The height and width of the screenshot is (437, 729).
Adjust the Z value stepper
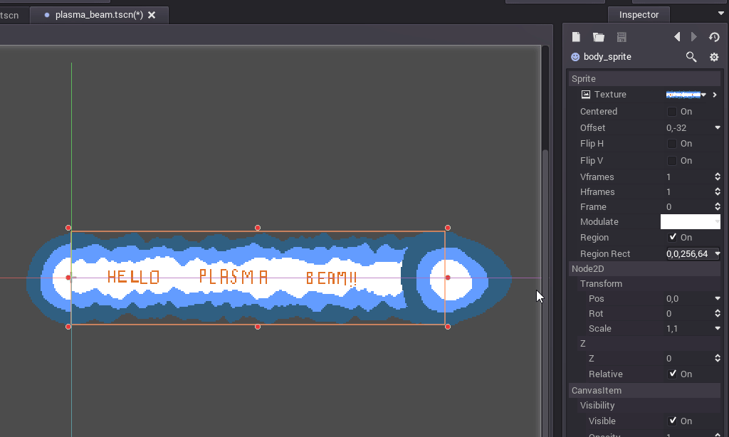[x=718, y=358]
